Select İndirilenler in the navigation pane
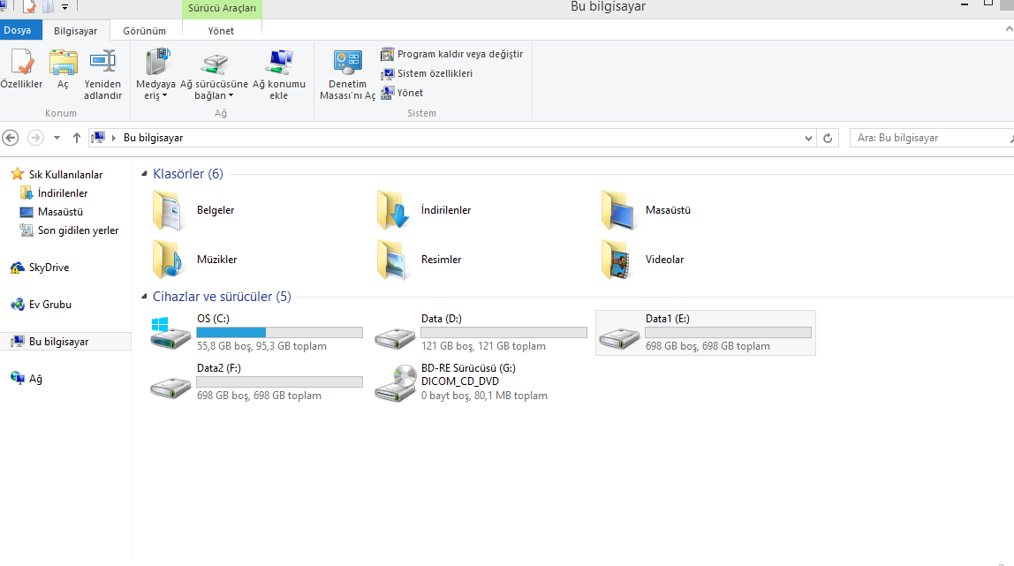The width and height of the screenshot is (1014, 566). (x=62, y=193)
